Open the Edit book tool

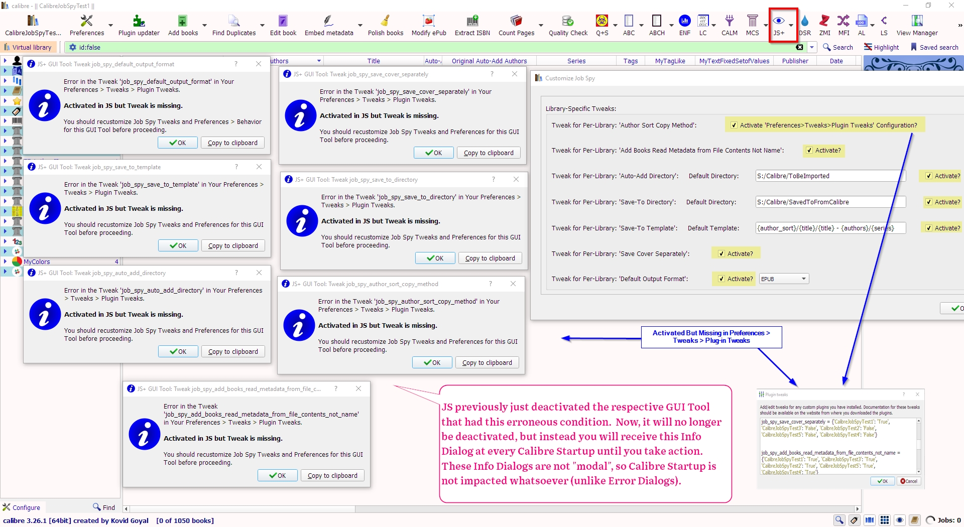(283, 25)
